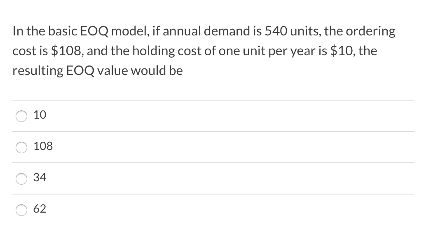Click the answer text 108
This screenshot has width=426, height=239.
tap(43, 146)
